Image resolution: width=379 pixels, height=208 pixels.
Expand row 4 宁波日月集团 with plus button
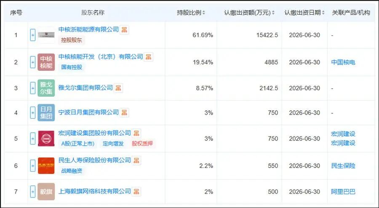point(33,112)
